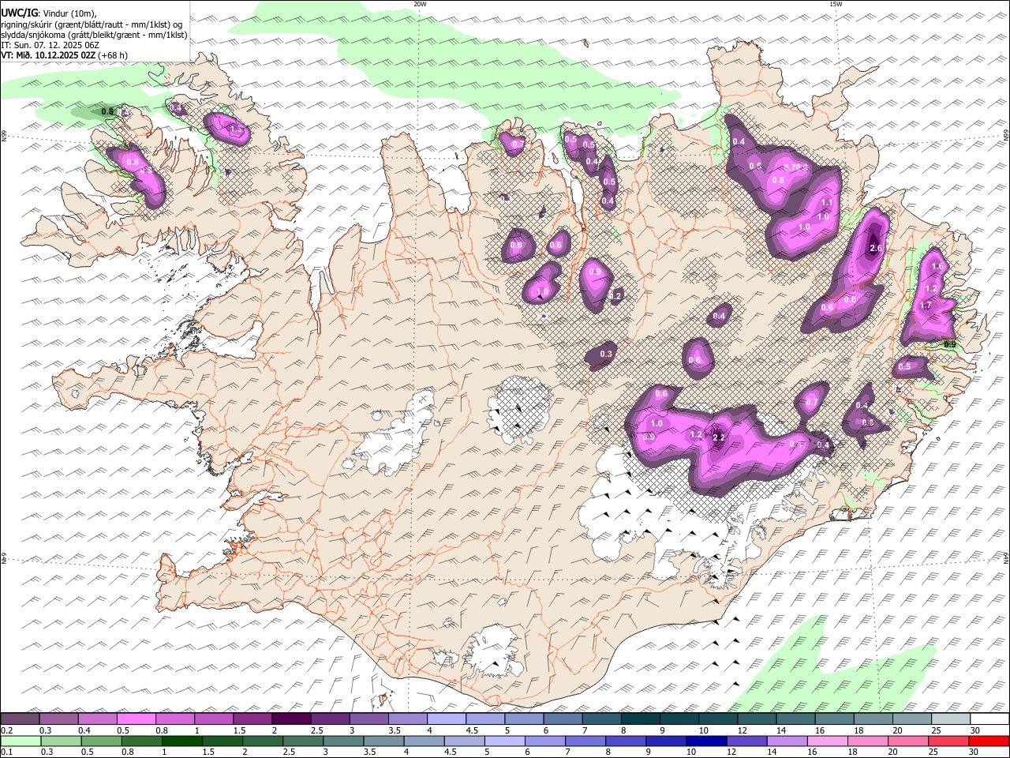Click the palest green 0.1 swatch in lower legend
This screenshot has height=758, width=1010.
tap(21, 741)
